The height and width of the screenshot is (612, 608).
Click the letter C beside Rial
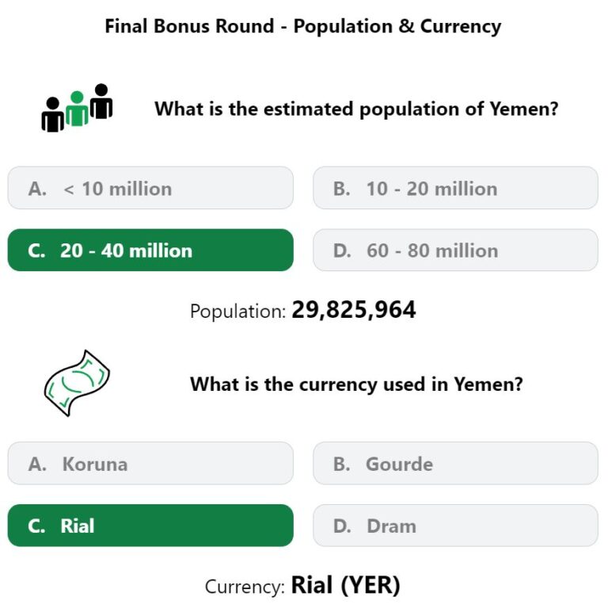(36, 526)
